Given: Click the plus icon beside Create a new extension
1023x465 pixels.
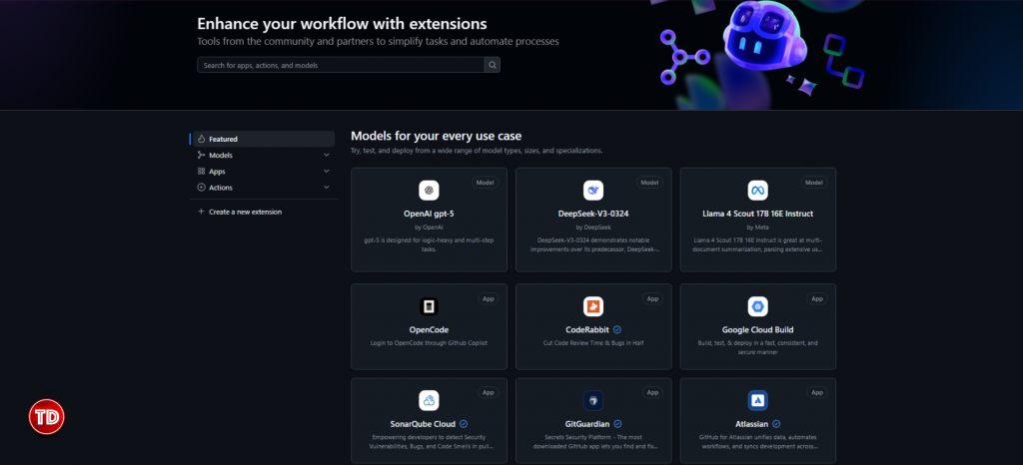Looking at the screenshot, I should pos(201,212).
